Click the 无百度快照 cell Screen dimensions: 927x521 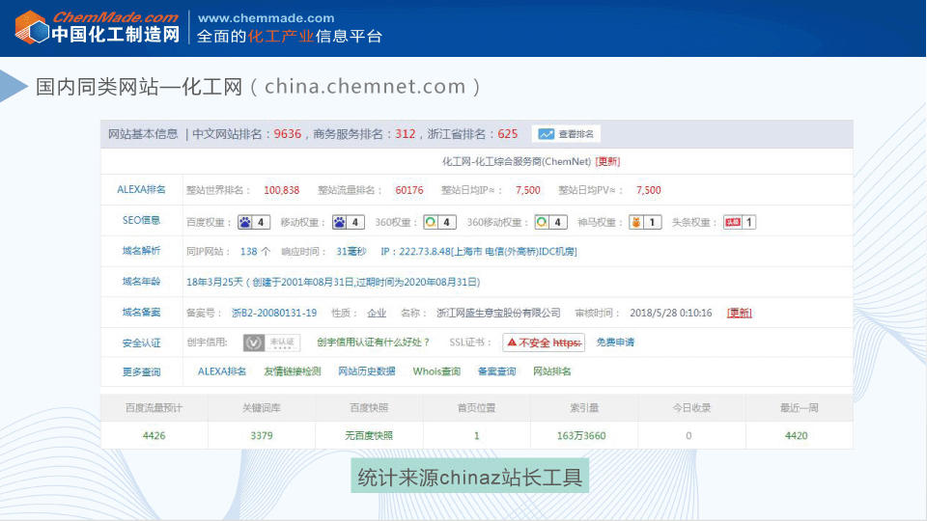(x=369, y=435)
